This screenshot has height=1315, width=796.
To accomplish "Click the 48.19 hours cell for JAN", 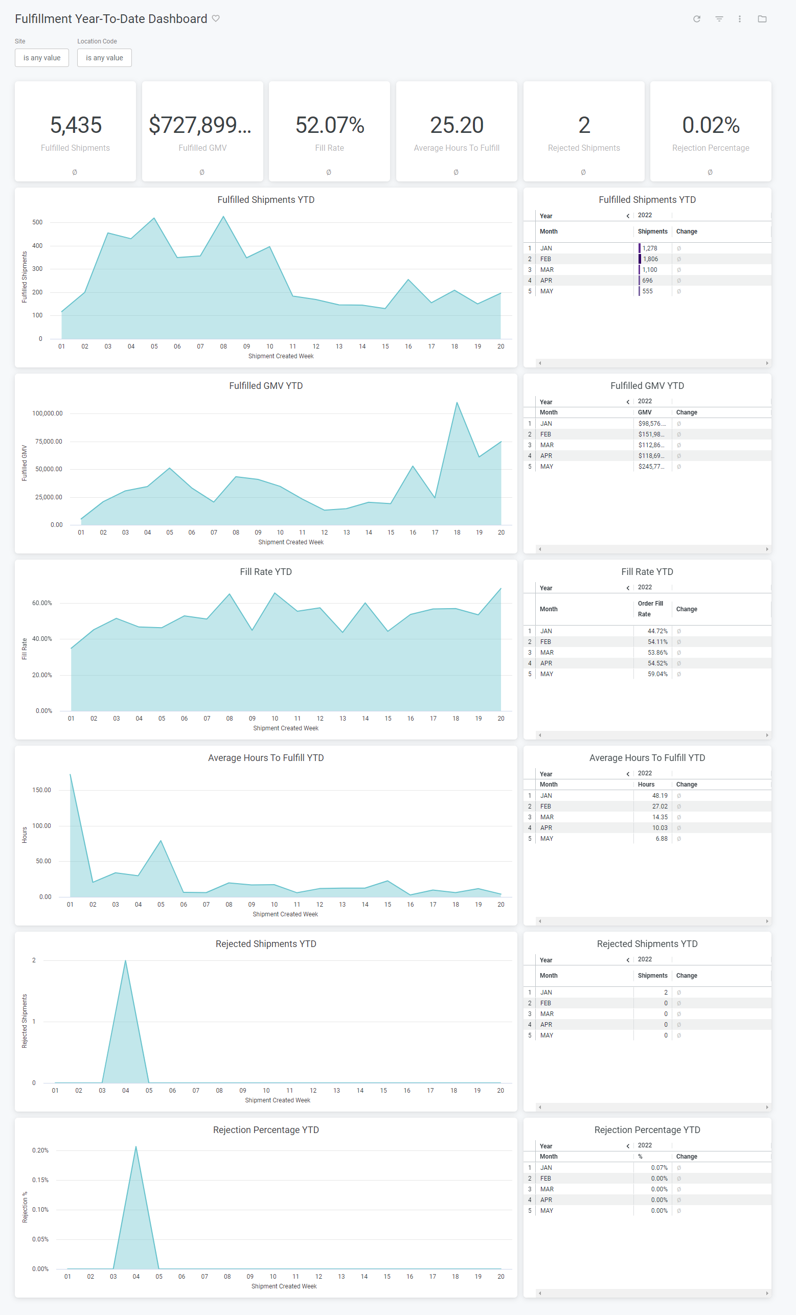I will tap(652, 796).
